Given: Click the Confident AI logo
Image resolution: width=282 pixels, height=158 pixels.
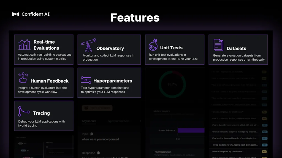Looking at the screenshot, I should (31, 14).
